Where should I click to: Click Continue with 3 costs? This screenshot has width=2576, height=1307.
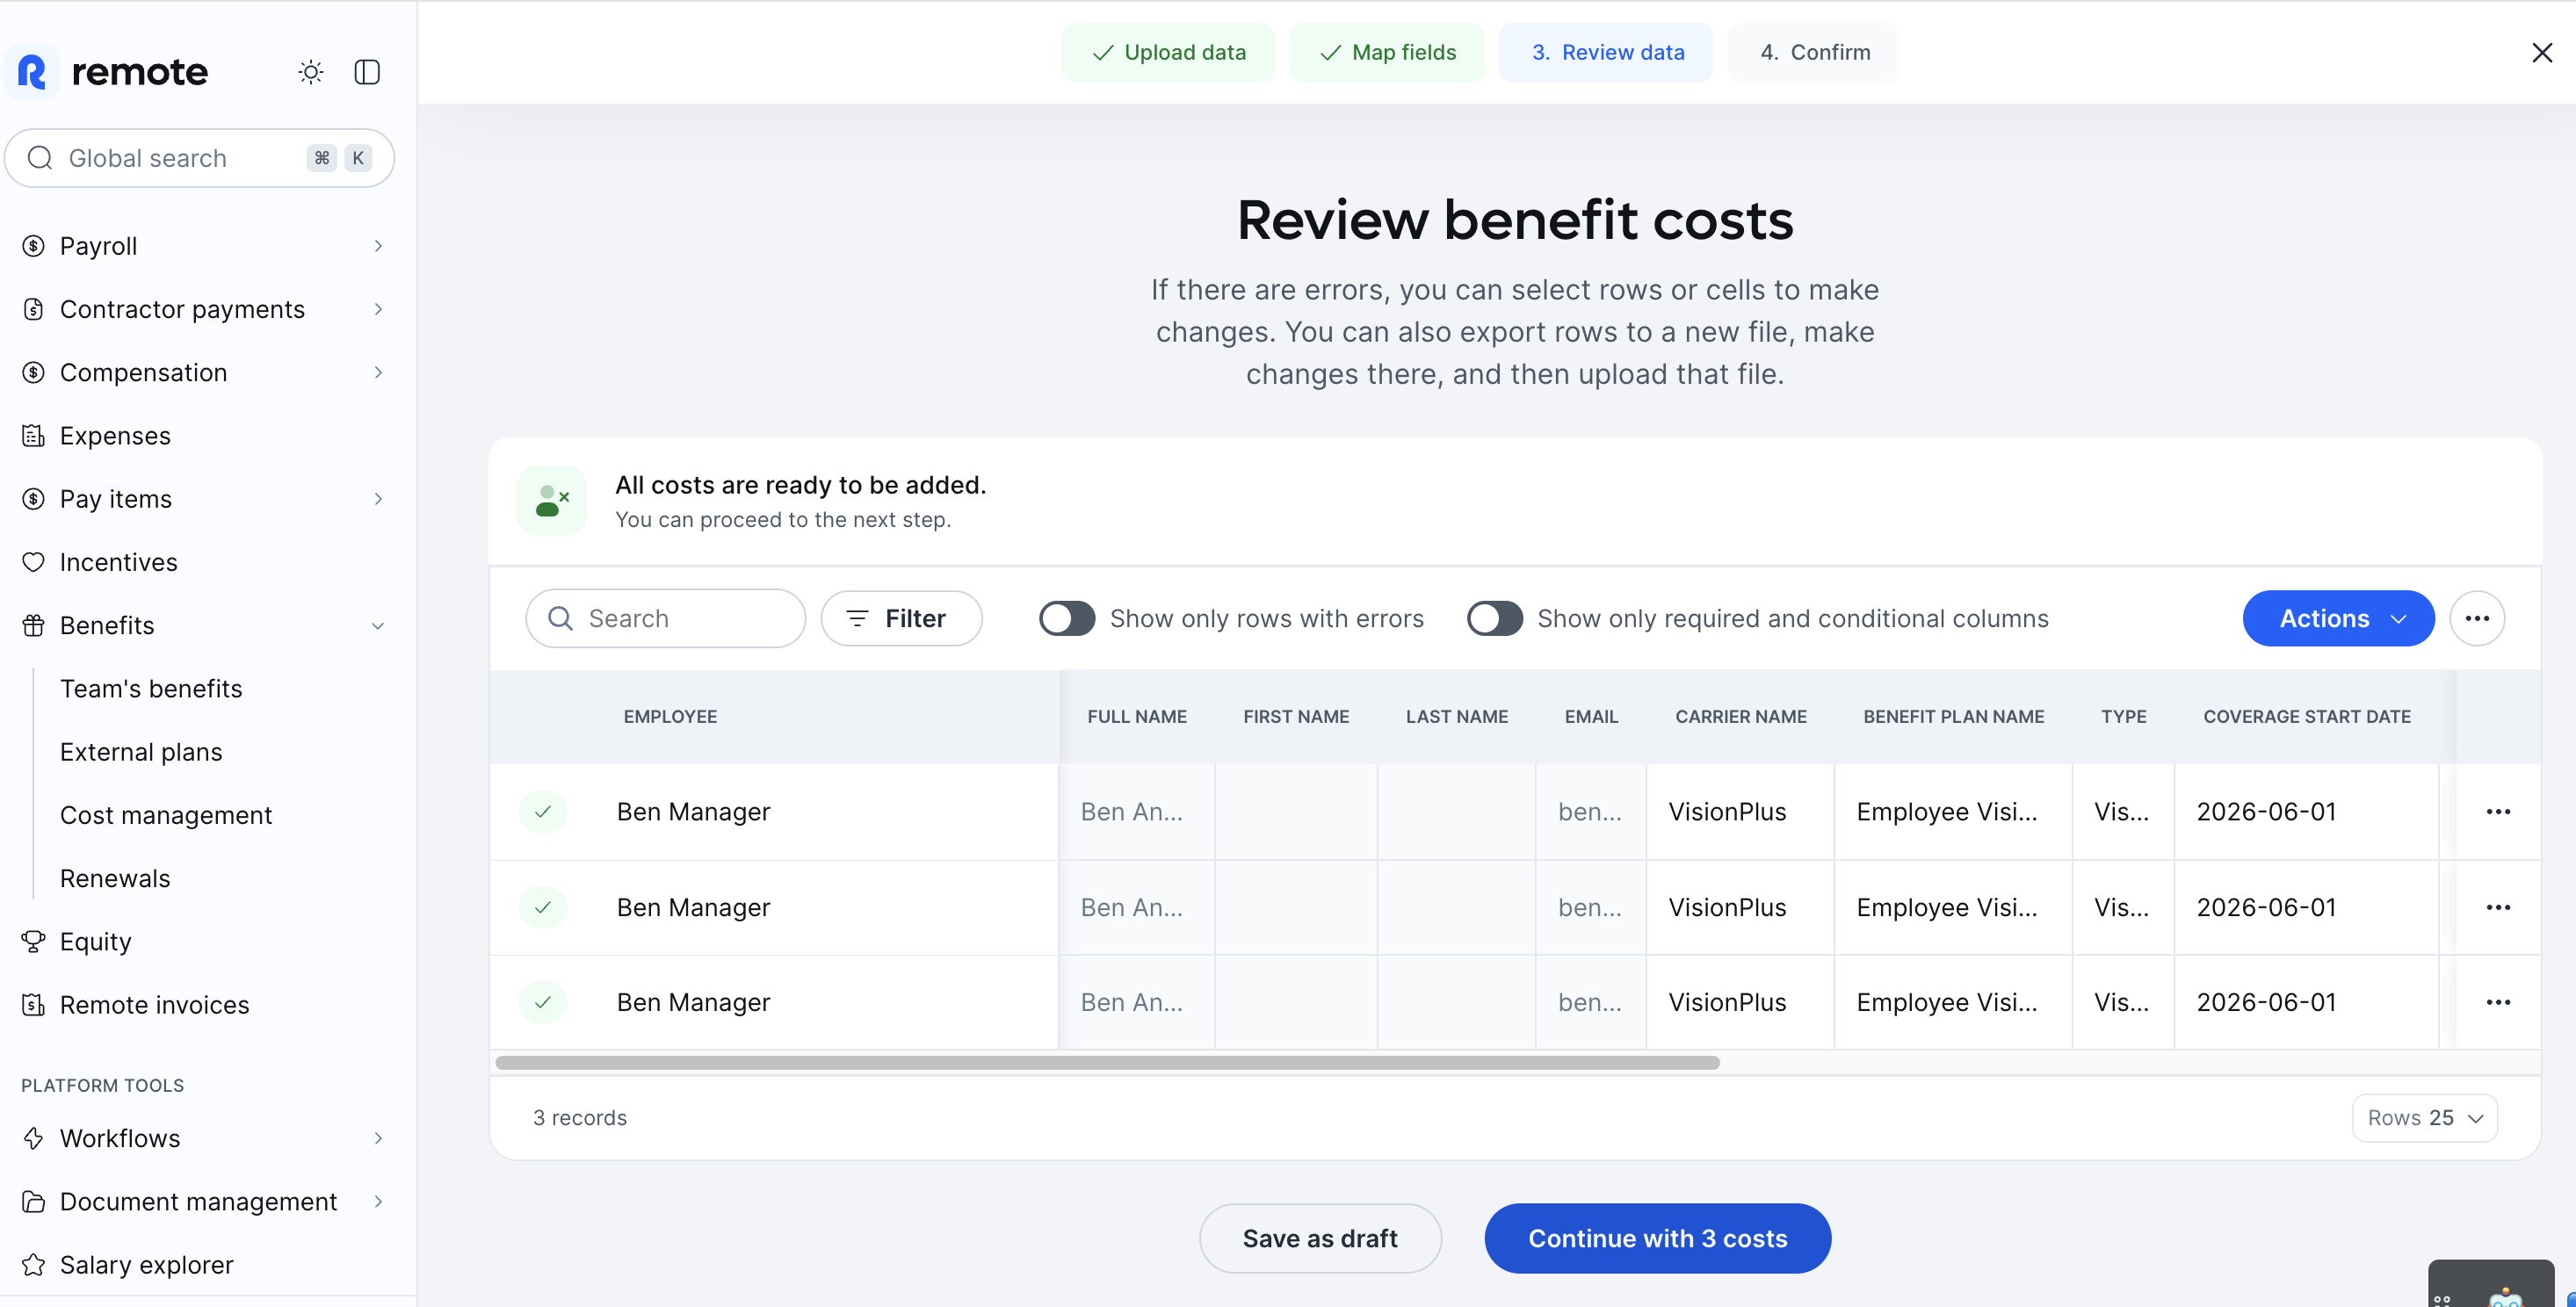click(x=1657, y=1238)
